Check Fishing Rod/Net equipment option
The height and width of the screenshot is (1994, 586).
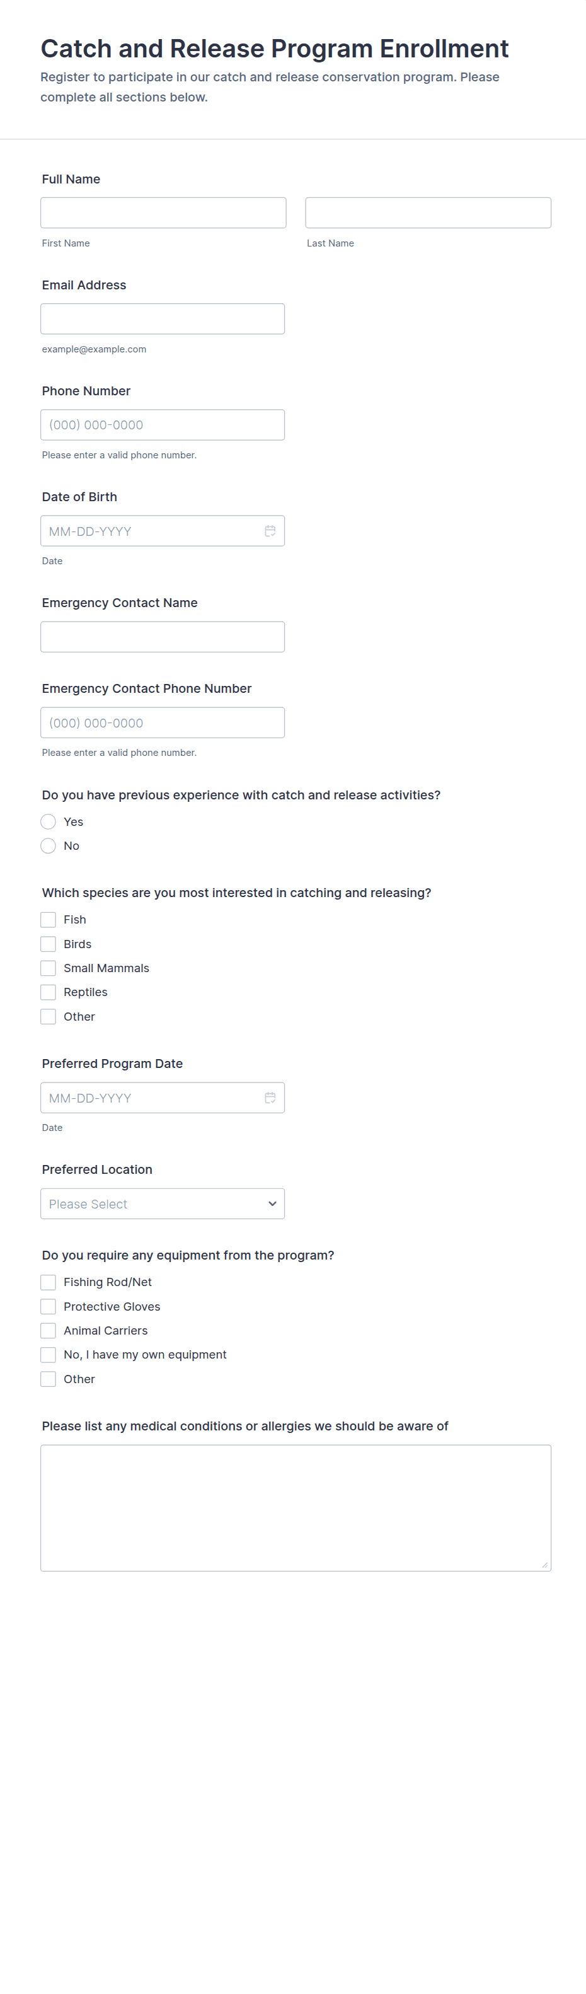pyautogui.click(x=48, y=1282)
